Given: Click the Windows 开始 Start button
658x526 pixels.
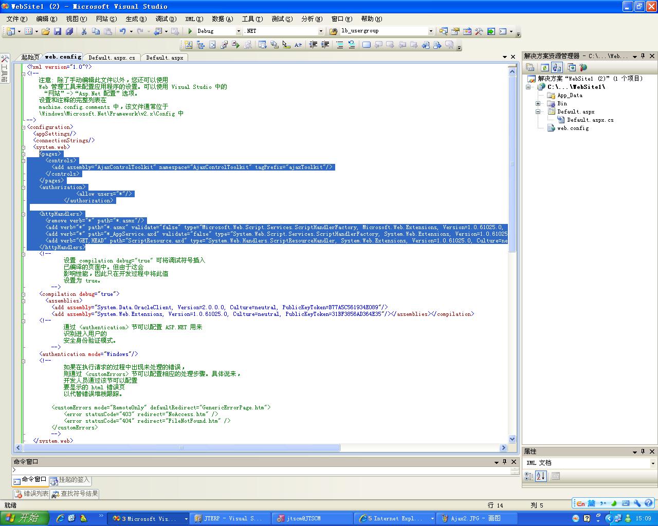Looking at the screenshot, I should pos(24,518).
